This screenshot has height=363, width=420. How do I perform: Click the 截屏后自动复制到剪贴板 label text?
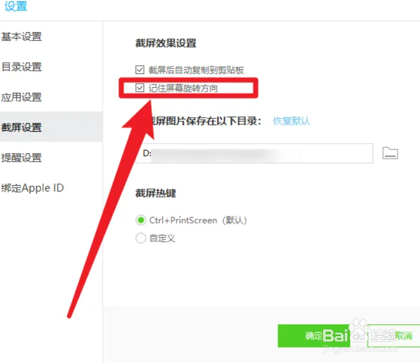pyautogui.click(x=196, y=70)
